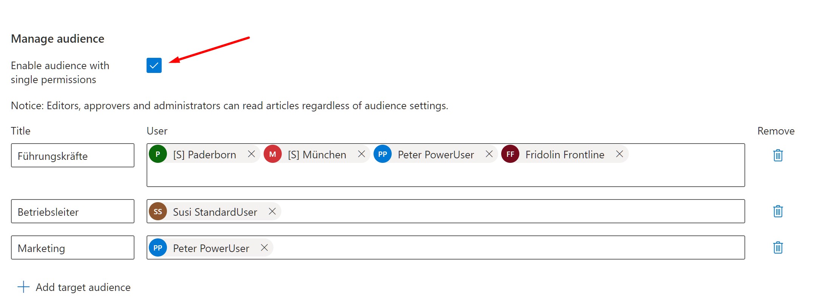Uncheck Enable audience with single permissions

154,65
